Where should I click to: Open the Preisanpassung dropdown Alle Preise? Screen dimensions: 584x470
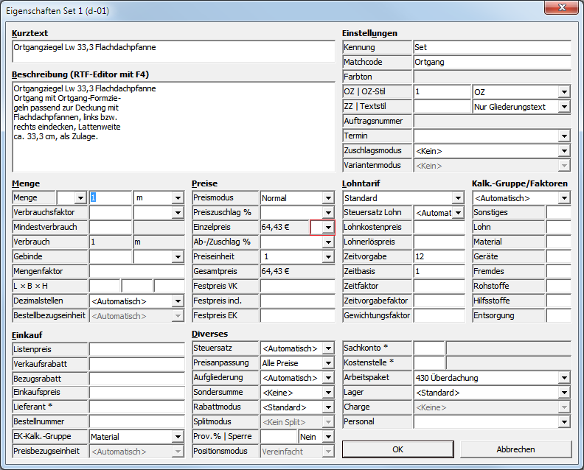327,363
